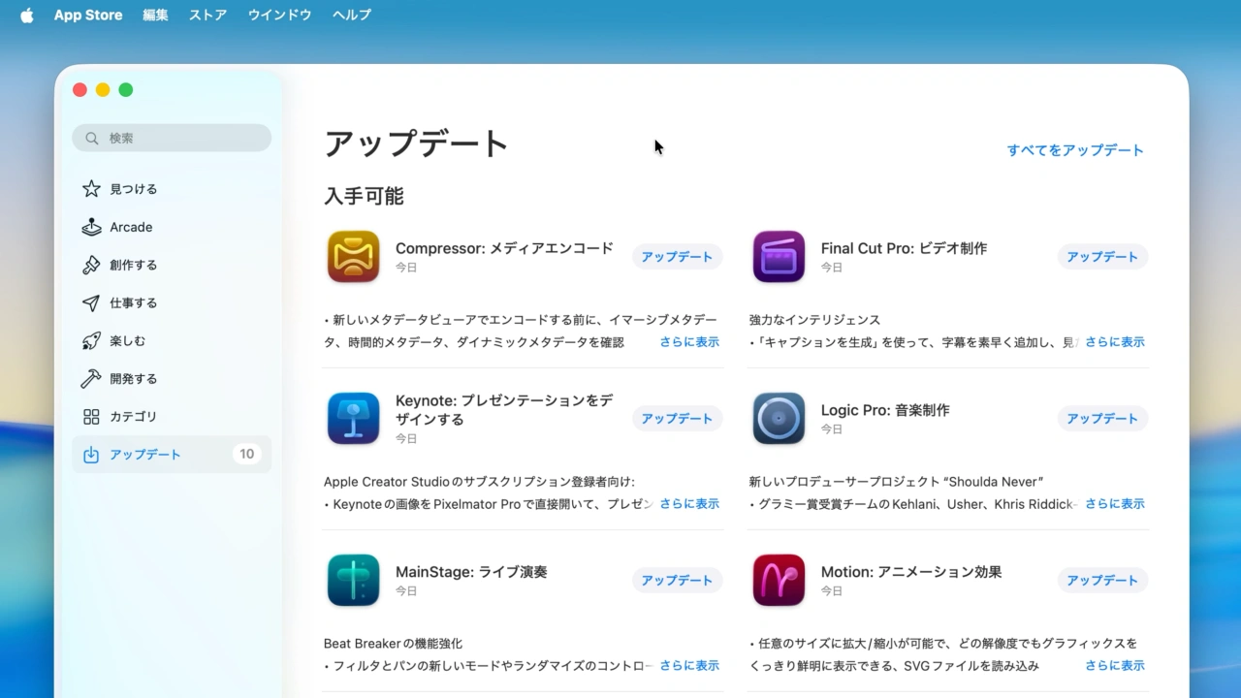Expand Compressor notes with さらに表示
The image size is (1241, 698).
(x=689, y=342)
